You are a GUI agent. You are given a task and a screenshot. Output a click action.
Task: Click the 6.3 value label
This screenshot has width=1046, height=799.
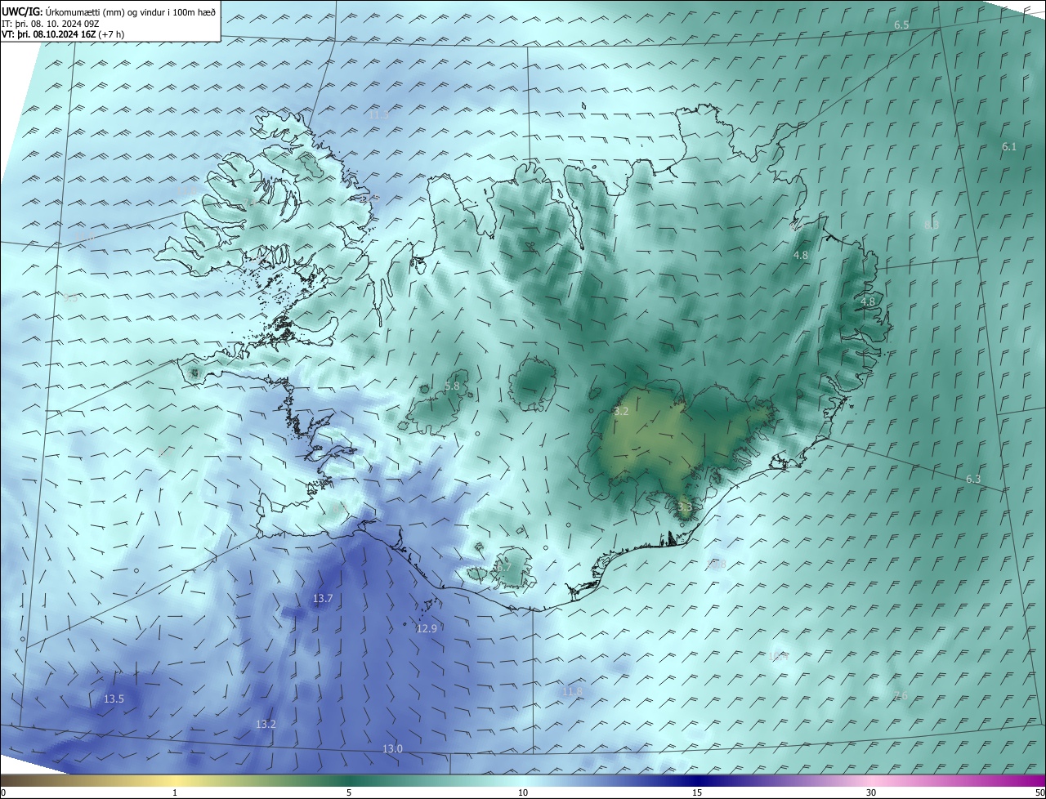(x=973, y=480)
